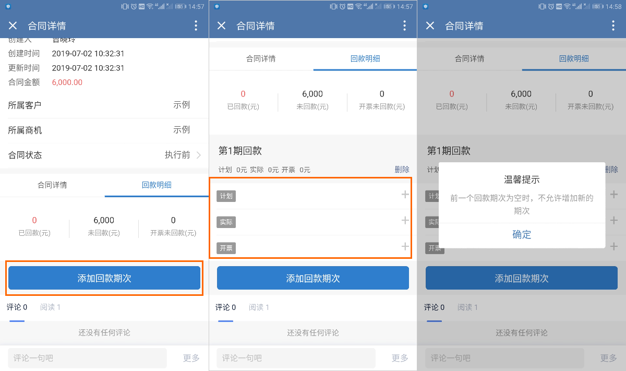Image resolution: width=626 pixels, height=371 pixels.
Task: Select 计划 tag in middle screen
Action: pos(226,196)
